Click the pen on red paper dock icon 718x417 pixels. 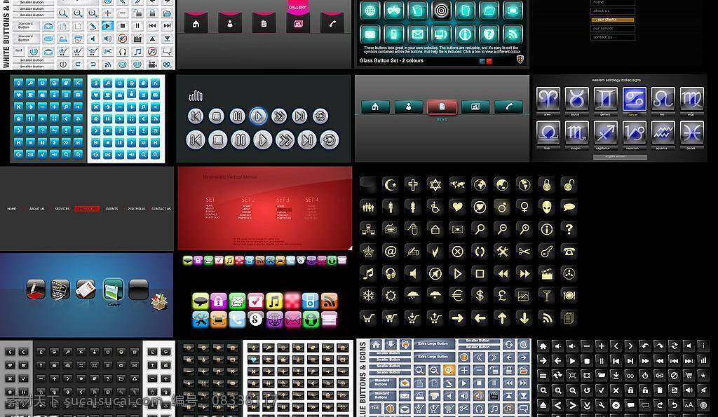[36, 289]
